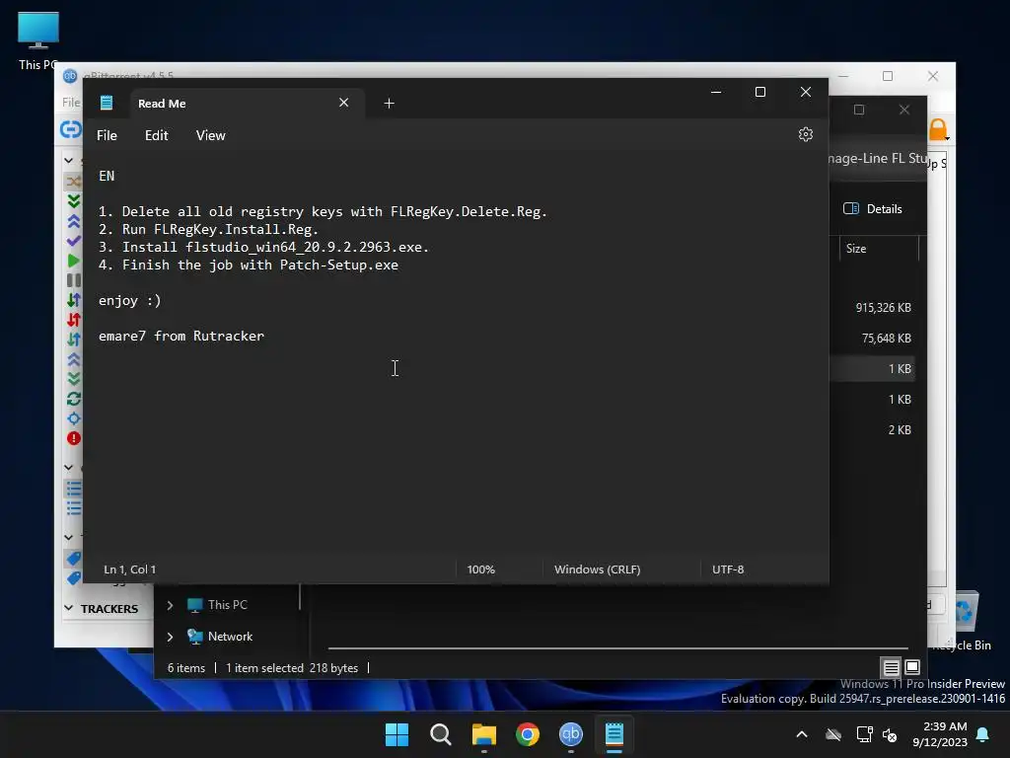The height and width of the screenshot is (758, 1010).
Task: Open qBittorrent File menu
Action: click(71, 102)
